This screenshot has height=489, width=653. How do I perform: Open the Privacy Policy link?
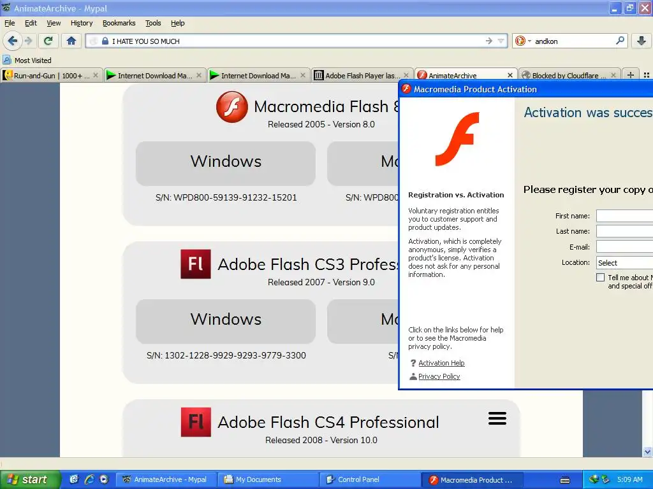point(439,376)
